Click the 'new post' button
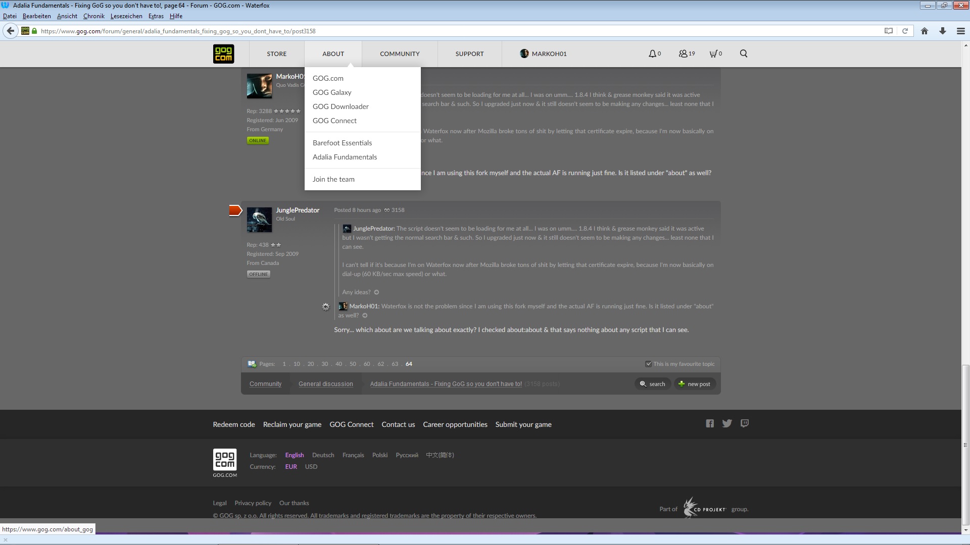970x545 pixels. [695, 384]
